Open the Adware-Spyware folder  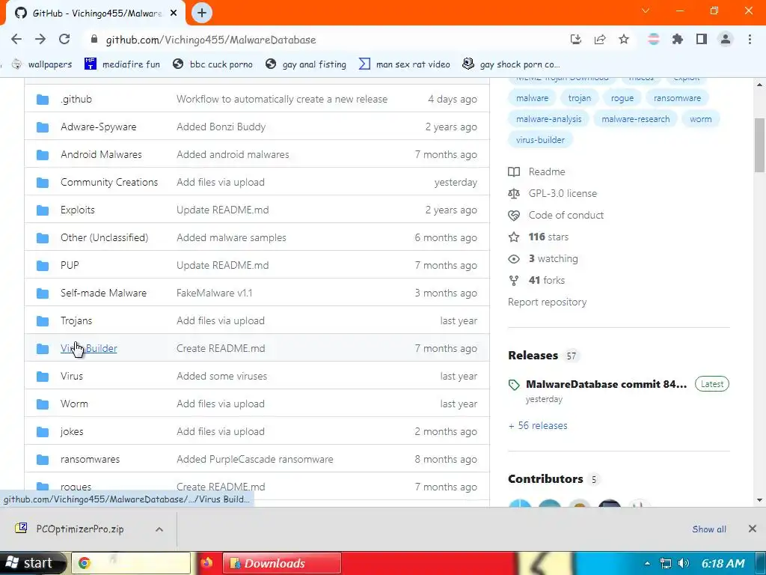(x=98, y=127)
